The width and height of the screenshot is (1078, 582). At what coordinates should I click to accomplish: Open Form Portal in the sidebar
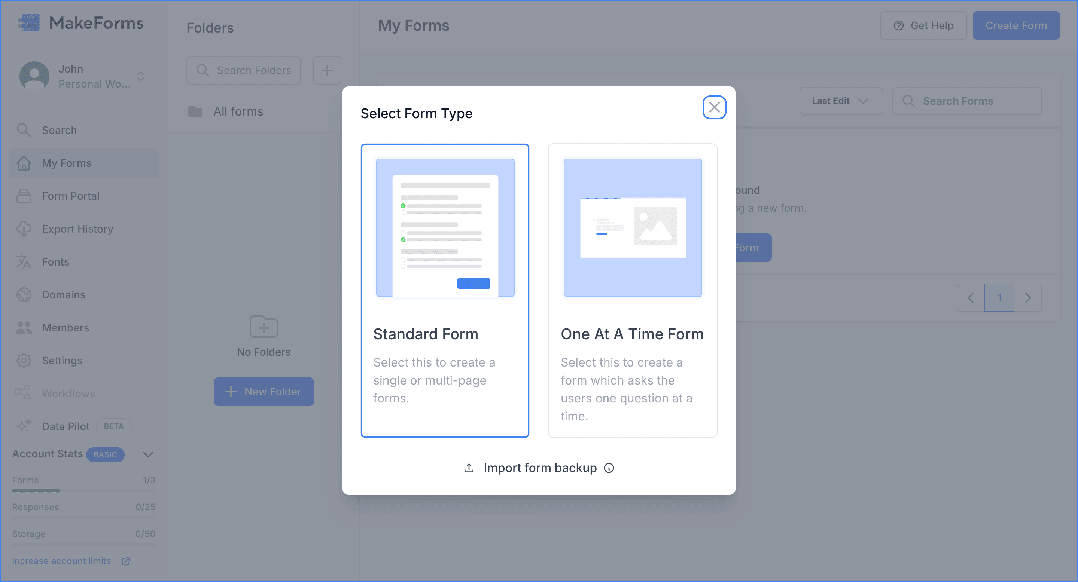pyautogui.click(x=84, y=196)
